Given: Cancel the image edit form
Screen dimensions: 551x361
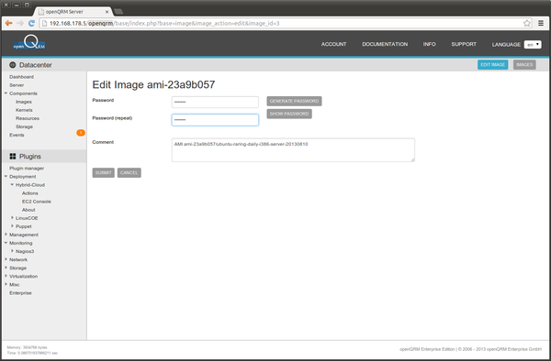Looking at the screenshot, I should click(129, 172).
